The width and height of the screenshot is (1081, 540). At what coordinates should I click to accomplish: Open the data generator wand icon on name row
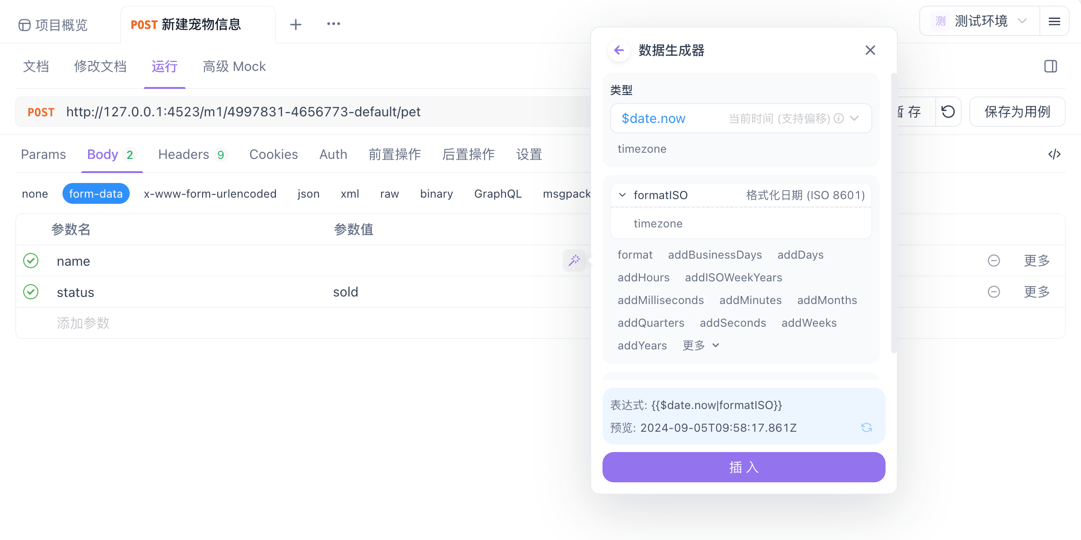click(574, 261)
